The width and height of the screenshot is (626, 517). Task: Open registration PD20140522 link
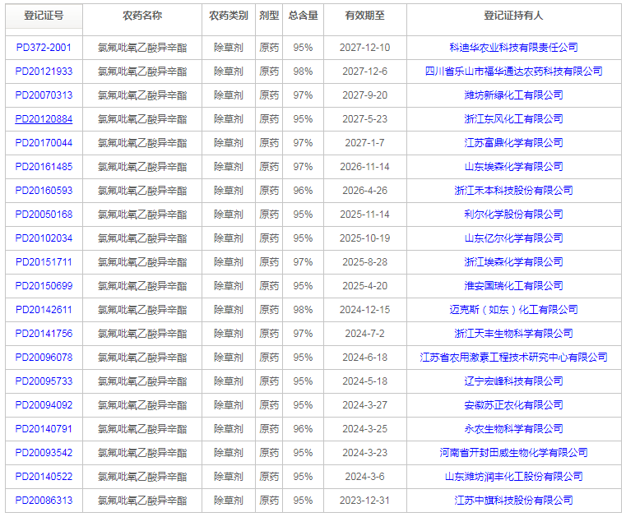[x=44, y=477]
